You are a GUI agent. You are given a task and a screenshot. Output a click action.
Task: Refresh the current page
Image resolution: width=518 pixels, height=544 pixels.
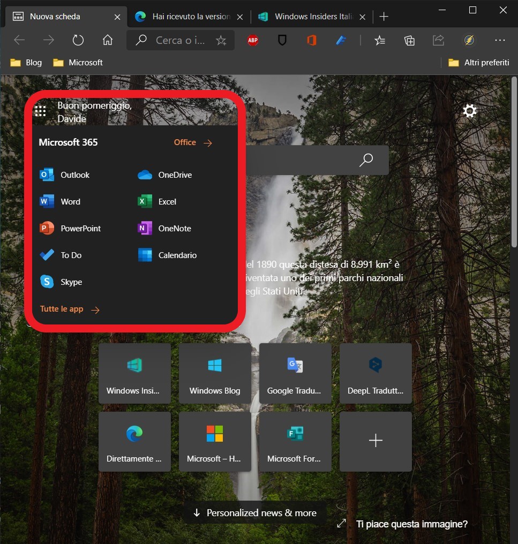pos(78,40)
